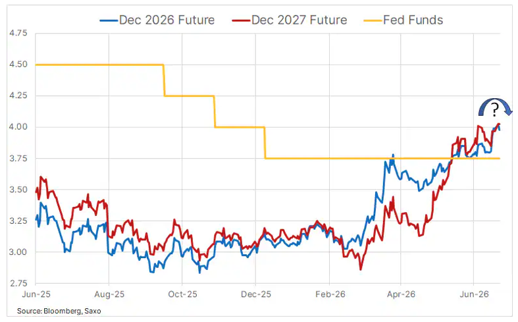This screenshot has width=518, height=322.
Task: Click the Dec-25 x-axis label
Action: (255, 294)
